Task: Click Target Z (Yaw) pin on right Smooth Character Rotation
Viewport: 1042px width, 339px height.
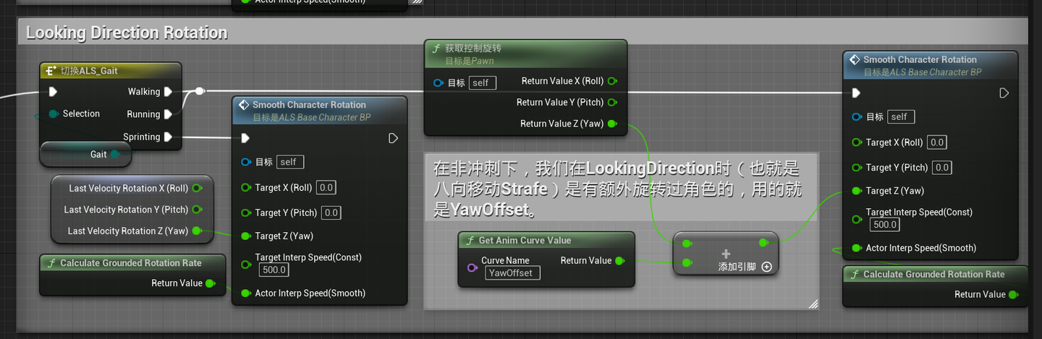Action: click(x=857, y=191)
